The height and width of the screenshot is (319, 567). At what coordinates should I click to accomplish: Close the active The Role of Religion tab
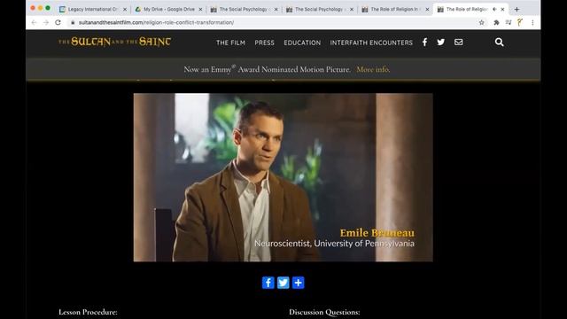[x=502, y=10]
